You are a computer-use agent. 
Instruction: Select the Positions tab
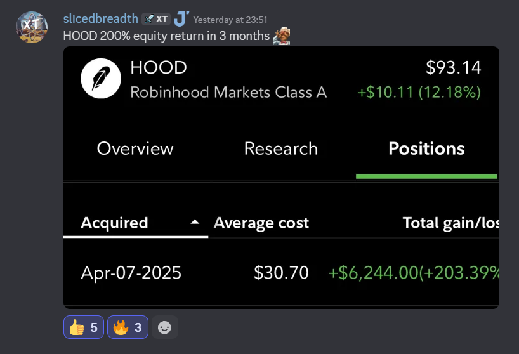coord(426,148)
